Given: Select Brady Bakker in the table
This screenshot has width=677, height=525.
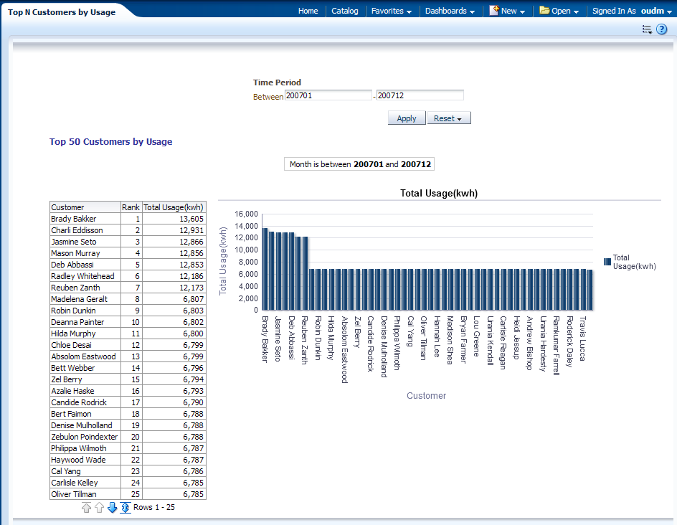Looking at the screenshot, I should point(74,219).
